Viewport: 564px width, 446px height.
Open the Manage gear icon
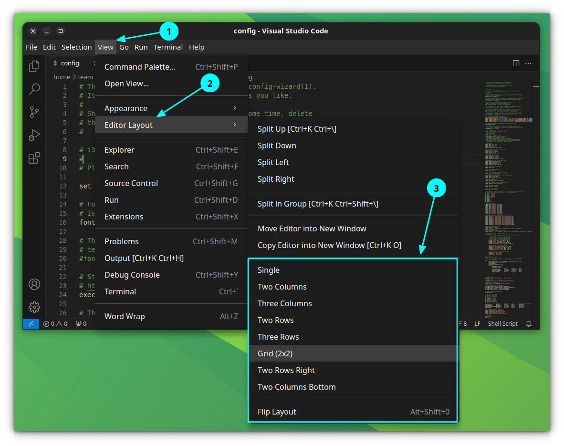click(34, 307)
